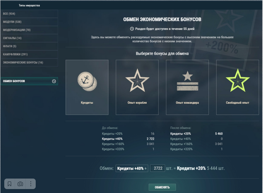Switch to Модули (538) category
Image resolution: width=263 pixels, height=193 pixels.
pos(29,22)
